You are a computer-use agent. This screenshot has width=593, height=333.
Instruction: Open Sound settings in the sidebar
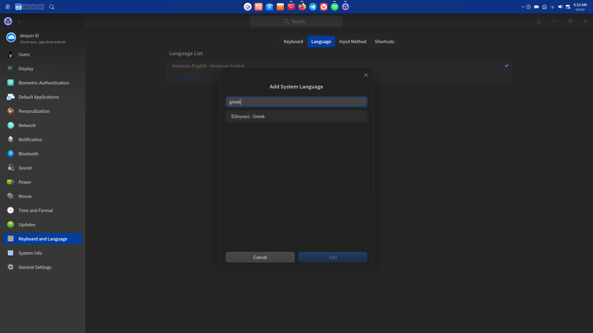coord(43,168)
